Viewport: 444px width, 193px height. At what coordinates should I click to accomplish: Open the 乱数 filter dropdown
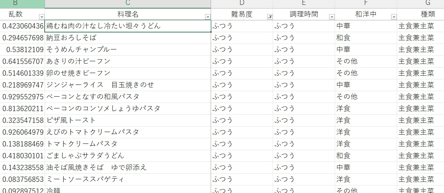pos(41,17)
